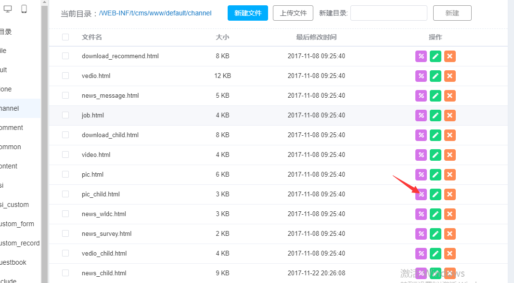Click the 上传文件 upload button
Image resolution: width=514 pixels, height=283 pixels.
pos(293,13)
